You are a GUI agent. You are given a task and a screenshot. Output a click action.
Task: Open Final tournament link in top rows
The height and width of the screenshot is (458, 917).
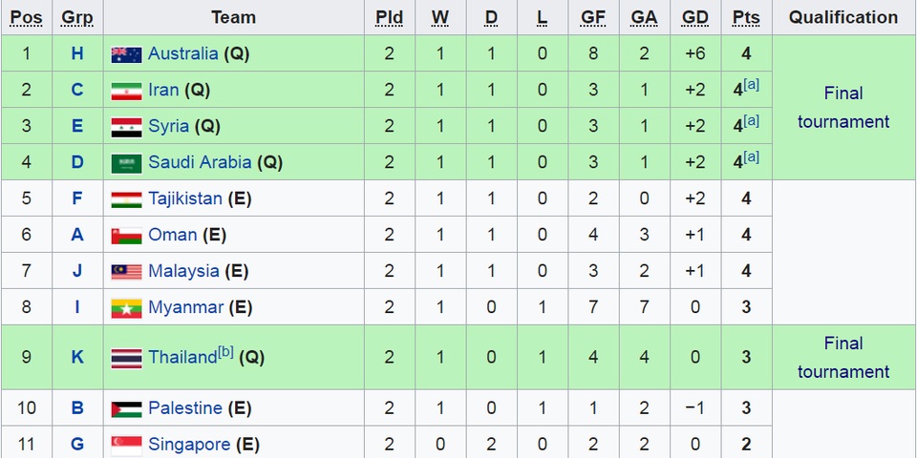[x=843, y=108]
